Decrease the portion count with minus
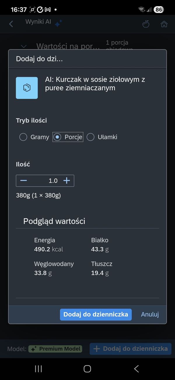The height and width of the screenshot is (380, 175). [x=23, y=181]
